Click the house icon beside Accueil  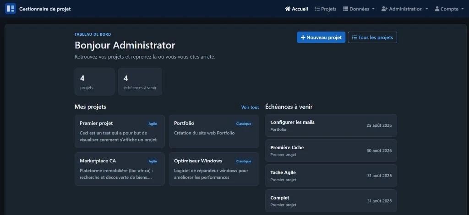click(288, 9)
